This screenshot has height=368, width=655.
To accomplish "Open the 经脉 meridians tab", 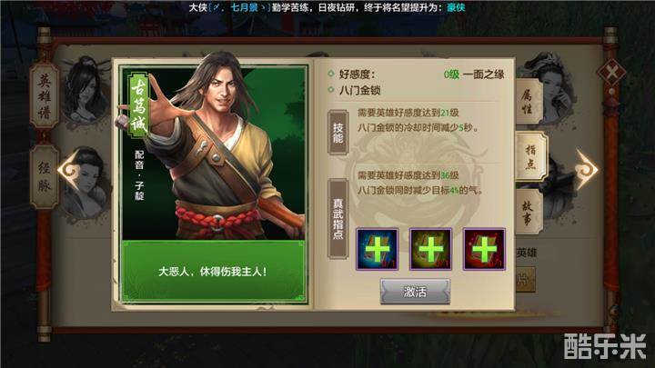I will point(45,177).
